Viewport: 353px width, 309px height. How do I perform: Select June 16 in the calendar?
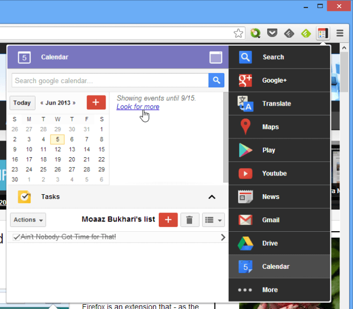pyautogui.click(x=15, y=159)
